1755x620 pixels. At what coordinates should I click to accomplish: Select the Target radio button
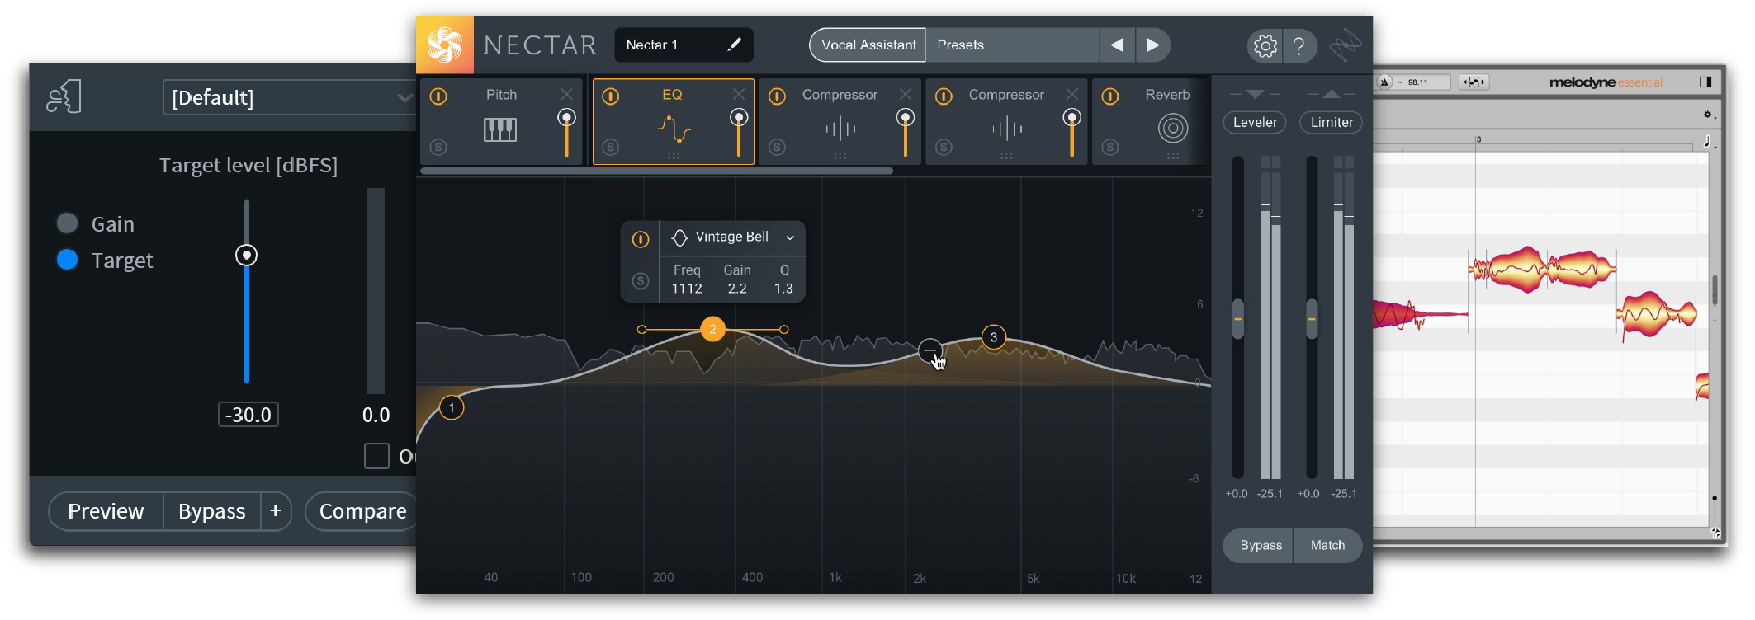[x=67, y=260]
